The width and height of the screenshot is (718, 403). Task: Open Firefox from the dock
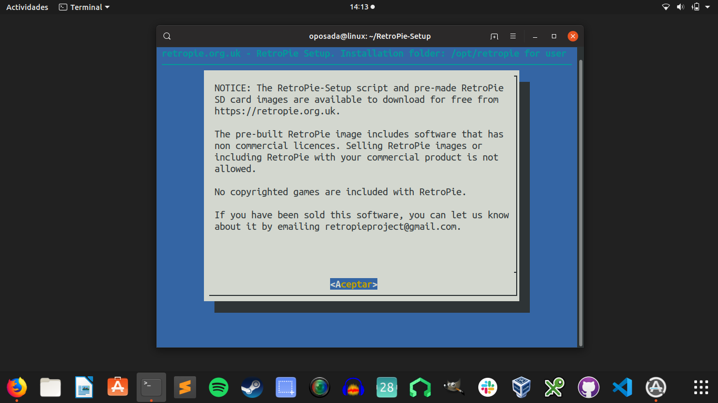pyautogui.click(x=17, y=387)
